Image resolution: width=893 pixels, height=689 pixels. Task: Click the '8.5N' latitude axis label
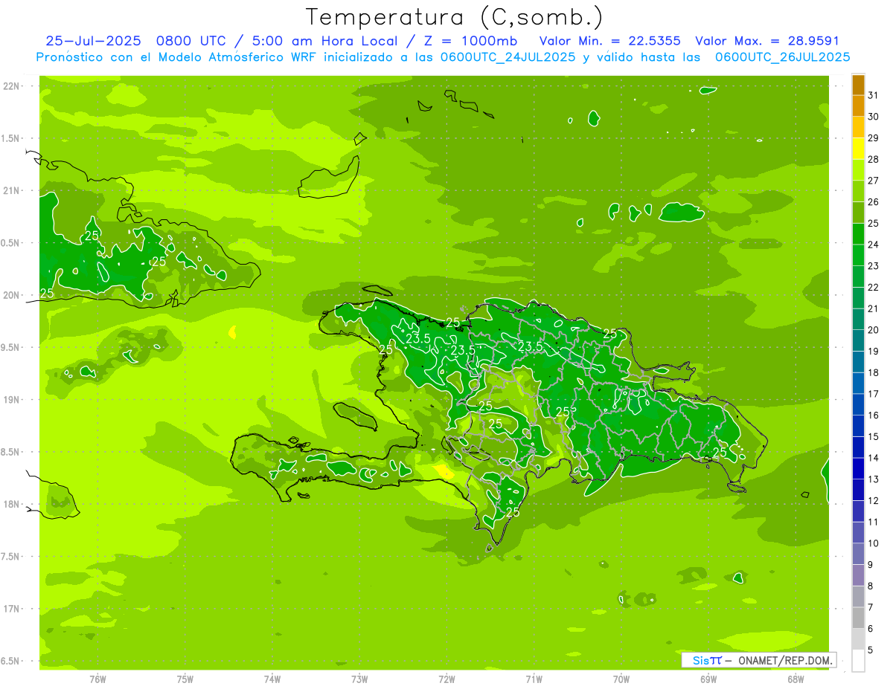tap(11, 452)
